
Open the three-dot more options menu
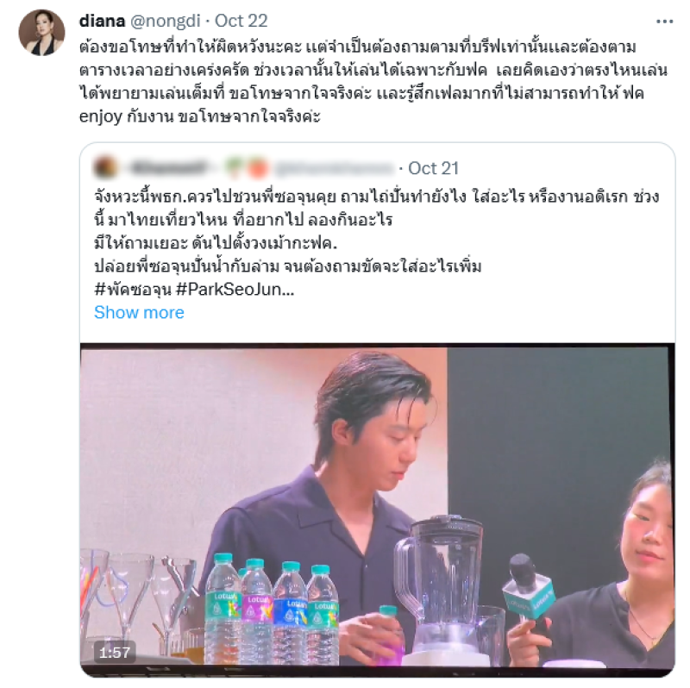[x=664, y=22]
